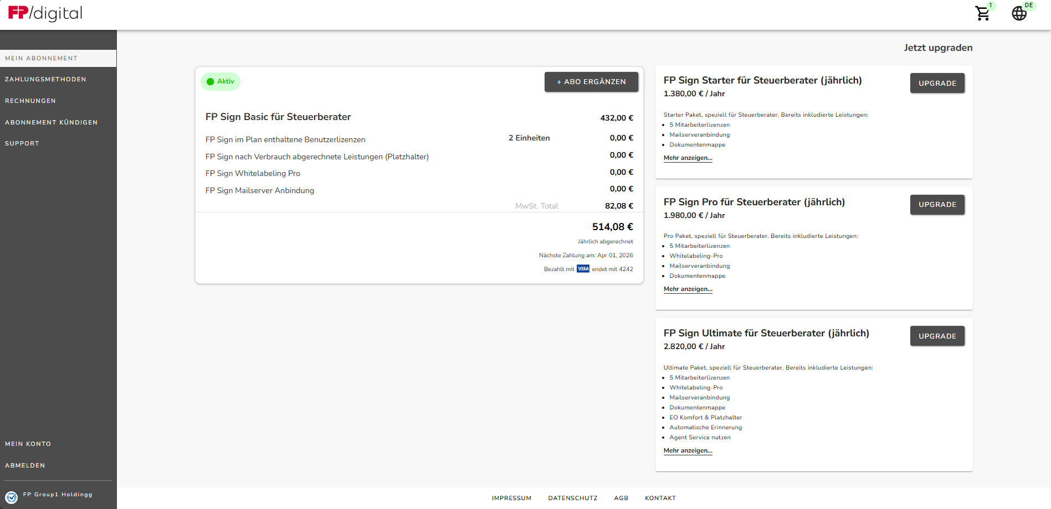Click the 1.980,00 € / Jahr price

(x=694, y=215)
